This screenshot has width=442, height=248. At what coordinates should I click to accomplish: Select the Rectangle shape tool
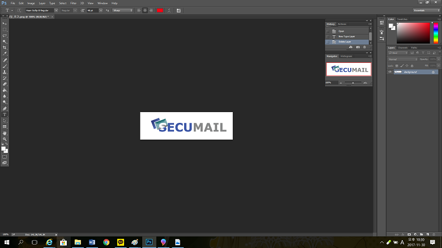(5, 126)
